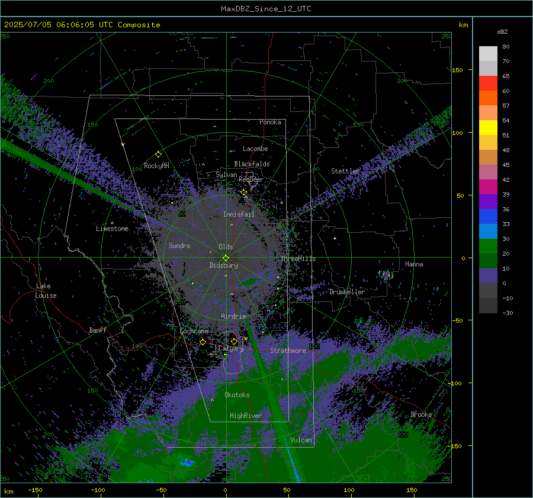This screenshot has width=533, height=498.
Task: Click the -150 label on the bottom km axis
Action: pos(35,490)
